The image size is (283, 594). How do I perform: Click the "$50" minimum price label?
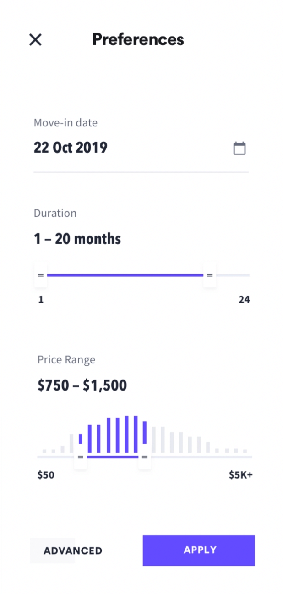[46, 475]
